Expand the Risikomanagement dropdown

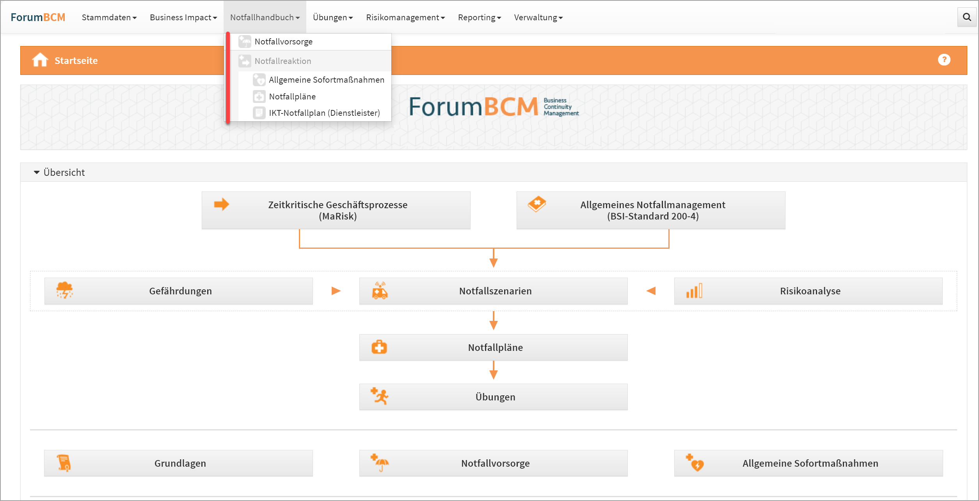coord(405,18)
